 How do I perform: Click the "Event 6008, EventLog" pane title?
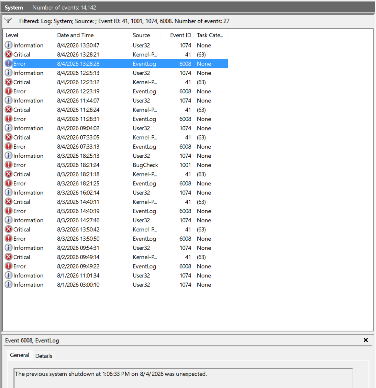tap(32, 340)
